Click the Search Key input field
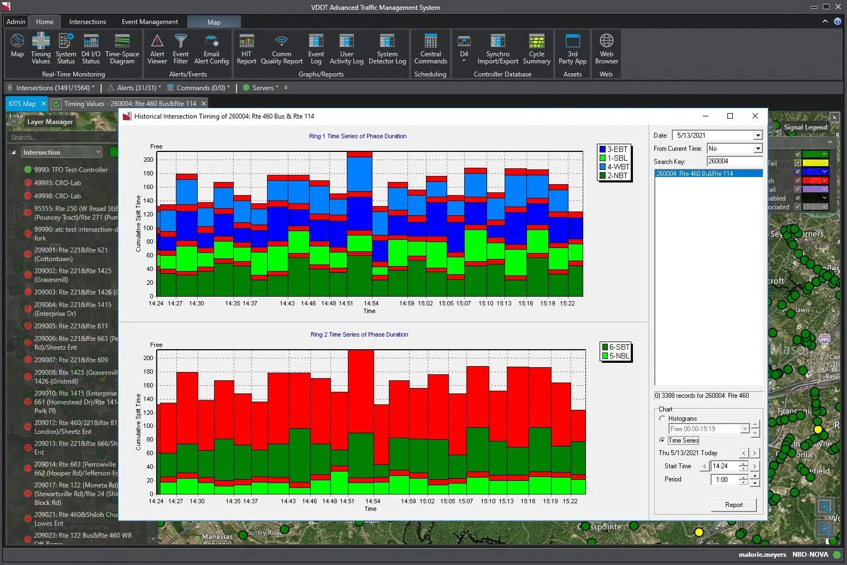The image size is (847, 565). (x=734, y=161)
